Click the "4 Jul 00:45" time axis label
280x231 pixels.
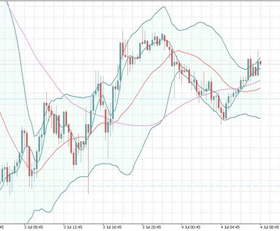(191, 227)
